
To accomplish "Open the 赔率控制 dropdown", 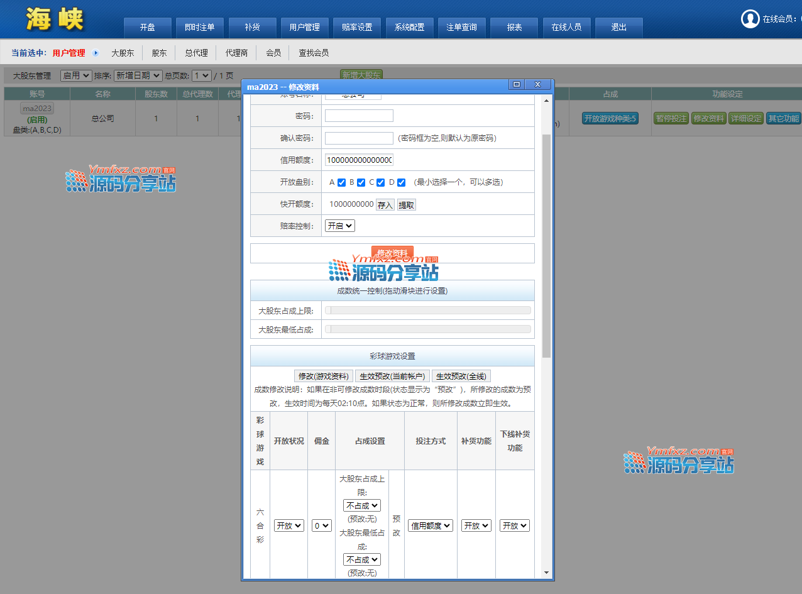I will click(339, 226).
